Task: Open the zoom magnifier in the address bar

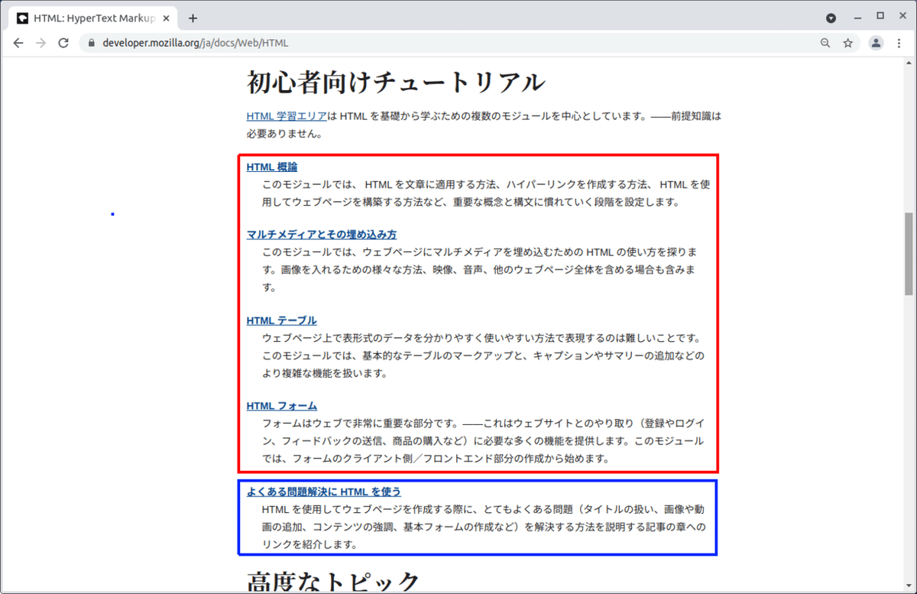Action: coord(825,44)
